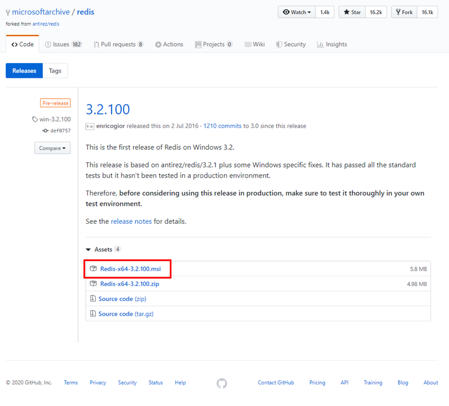Click the 5.8 MB file size text
The height and width of the screenshot is (406, 449).
click(x=419, y=269)
